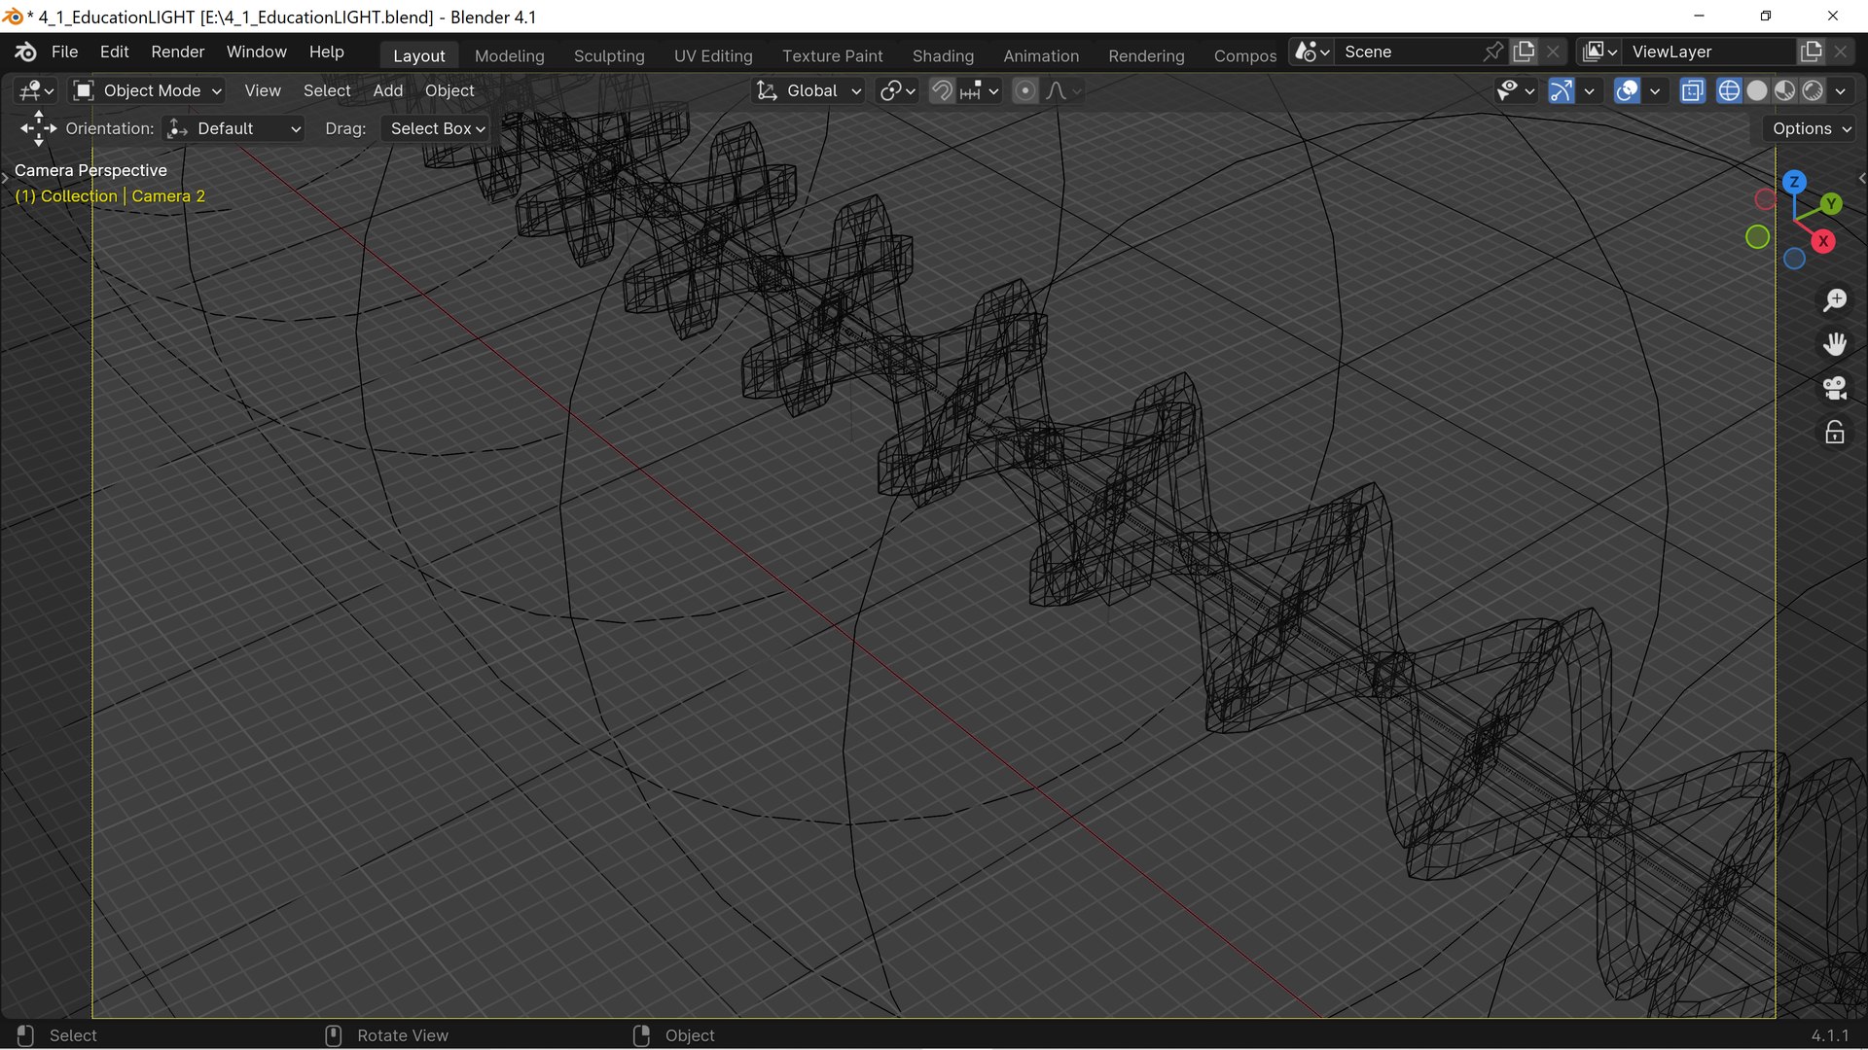This screenshot has height=1050, width=1868.
Task: Click the new scene icon
Action: 1525,52
